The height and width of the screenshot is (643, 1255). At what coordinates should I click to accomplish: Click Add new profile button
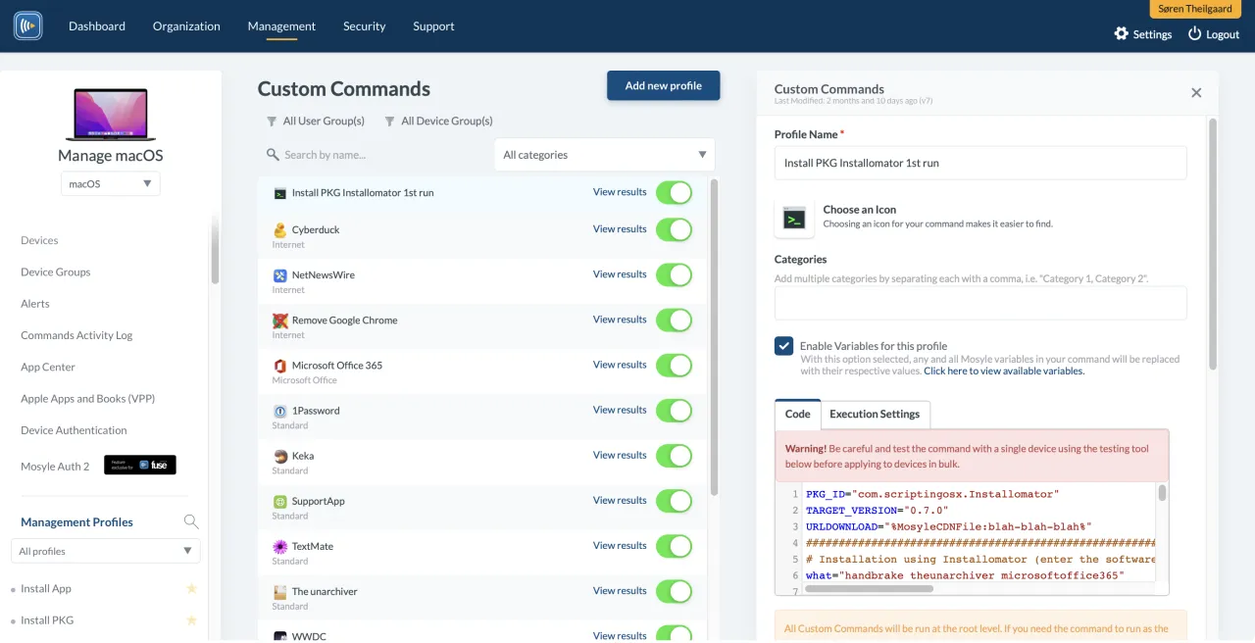[x=663, y=86]
